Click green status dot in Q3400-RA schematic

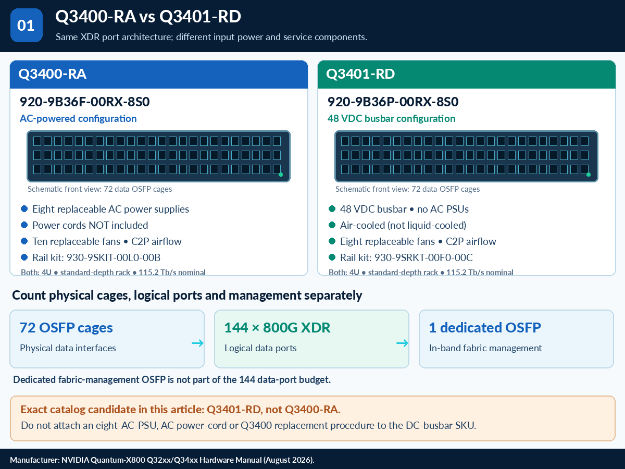(281, 175)
